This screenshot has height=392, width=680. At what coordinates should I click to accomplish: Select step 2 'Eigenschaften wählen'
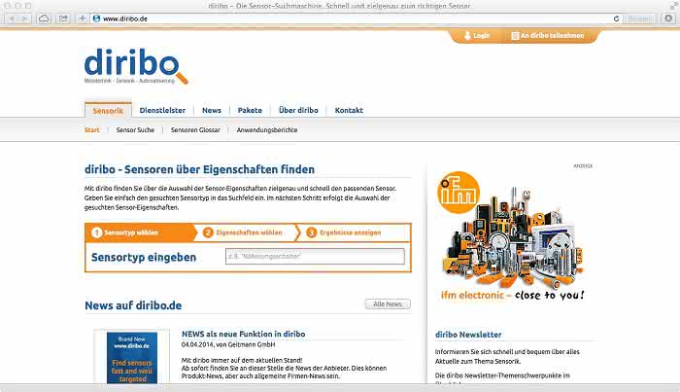[x=247, y=232]
